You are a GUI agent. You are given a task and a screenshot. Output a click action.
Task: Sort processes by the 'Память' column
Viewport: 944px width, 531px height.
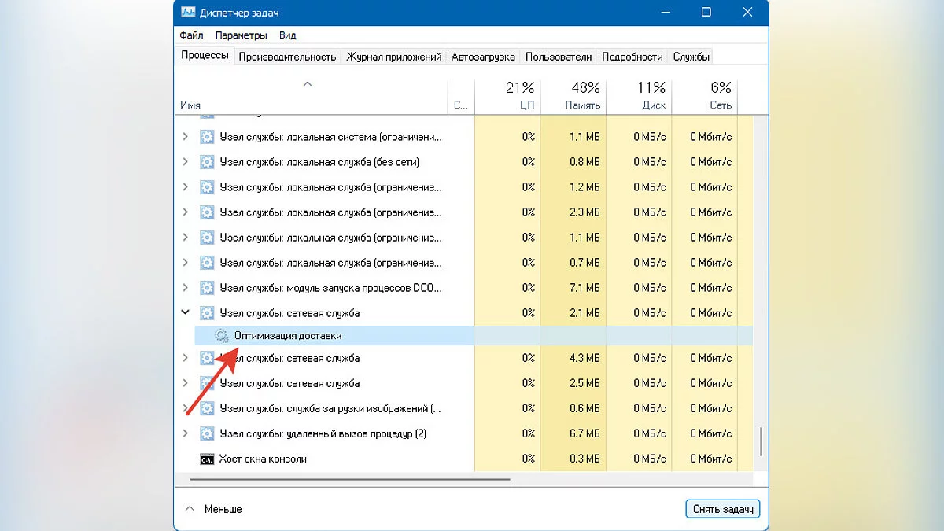coord(582,105)
